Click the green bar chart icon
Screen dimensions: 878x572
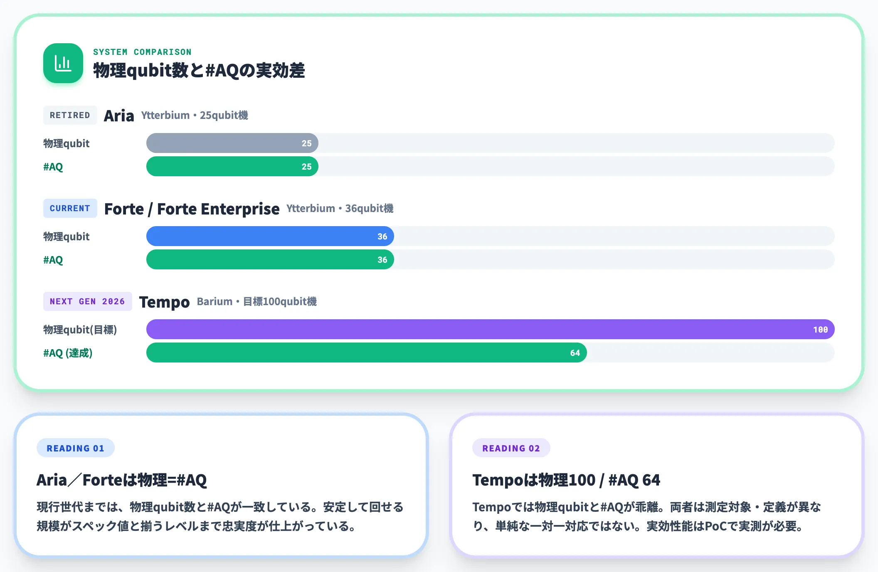[63, 63]
